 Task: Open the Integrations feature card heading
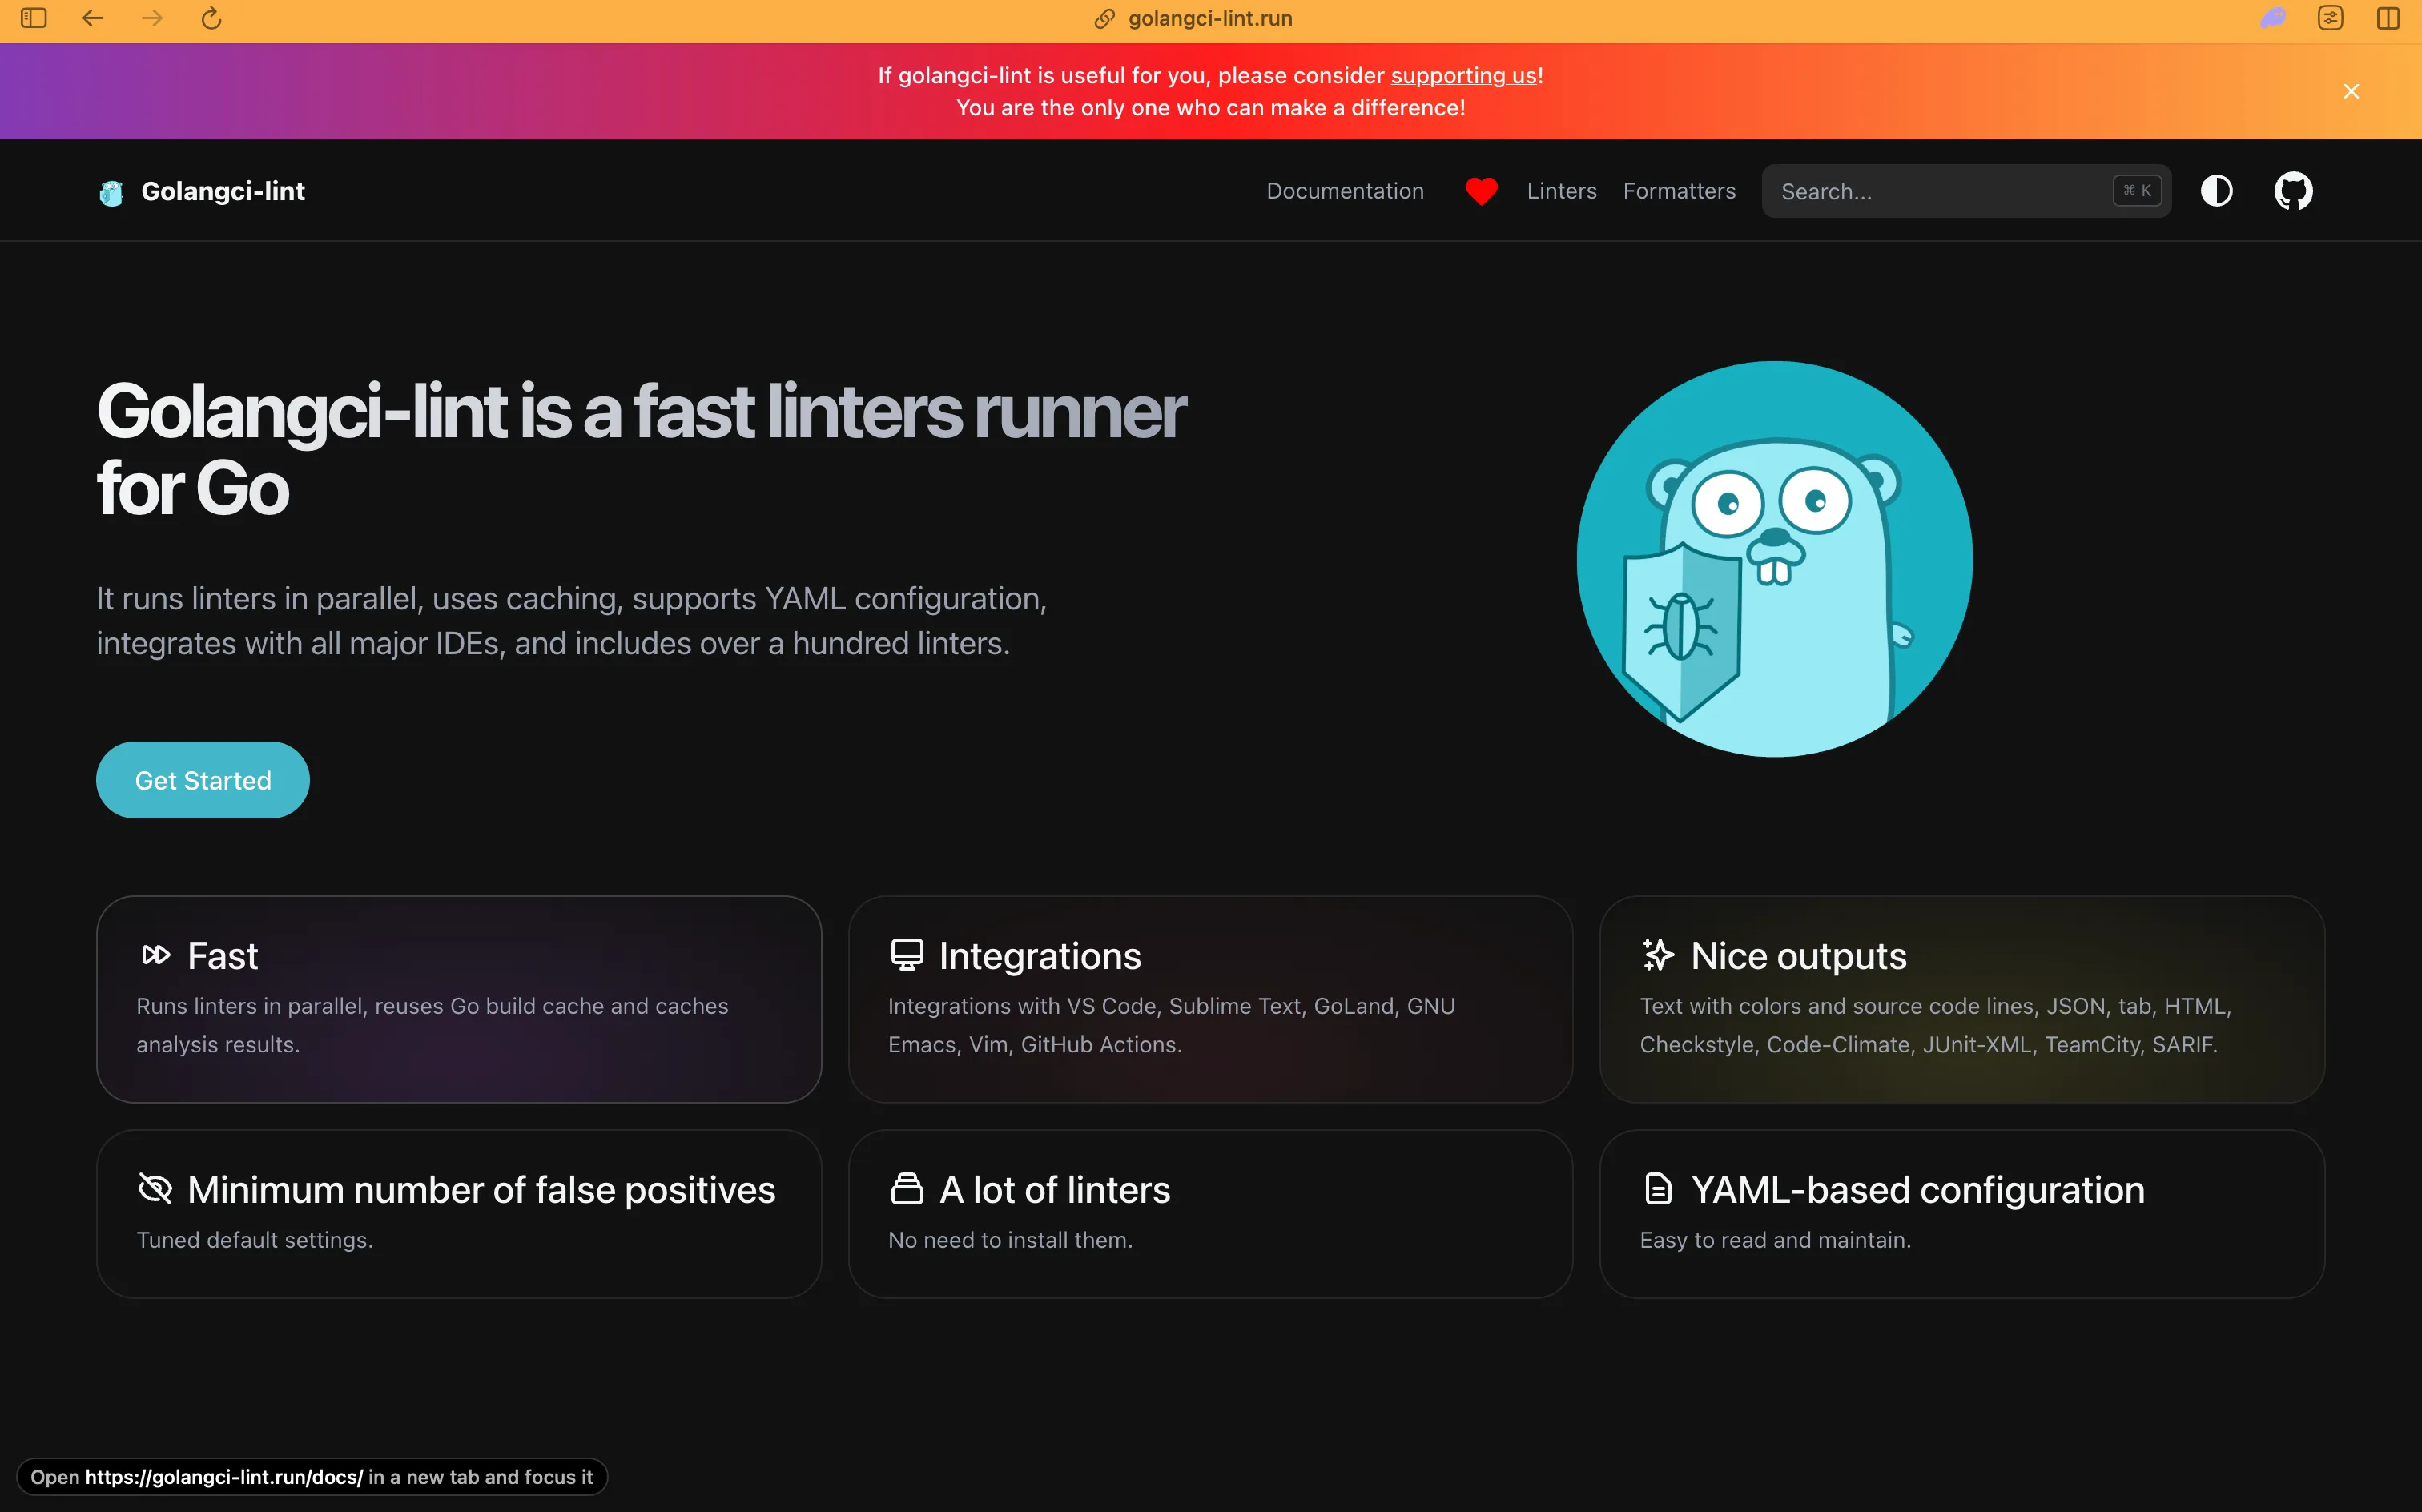pos(1040,956)
